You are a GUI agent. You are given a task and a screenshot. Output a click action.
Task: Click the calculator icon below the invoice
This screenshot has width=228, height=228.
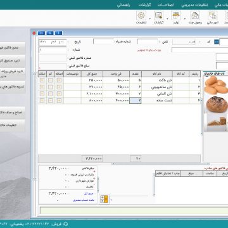104,199
